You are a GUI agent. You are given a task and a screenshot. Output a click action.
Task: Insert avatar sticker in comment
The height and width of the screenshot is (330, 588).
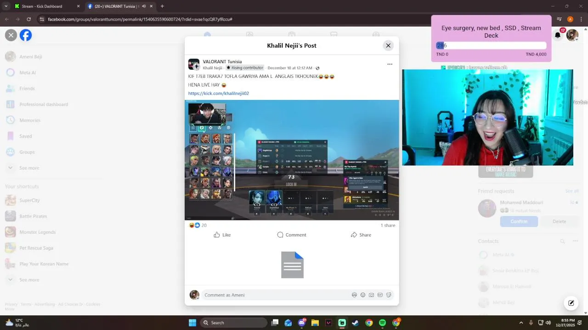pos(354,295)
